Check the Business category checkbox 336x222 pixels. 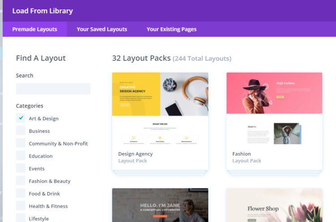(21, 130)
